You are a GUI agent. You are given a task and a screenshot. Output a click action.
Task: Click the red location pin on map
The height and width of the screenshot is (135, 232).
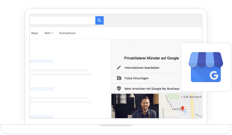tap(183, 109)
